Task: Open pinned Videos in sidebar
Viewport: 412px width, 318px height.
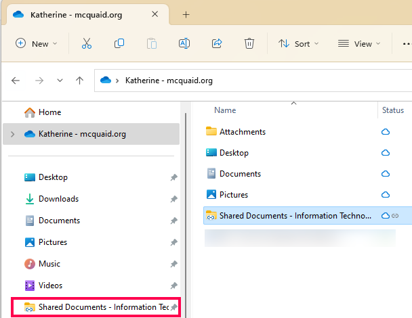Action: [50, 286]
